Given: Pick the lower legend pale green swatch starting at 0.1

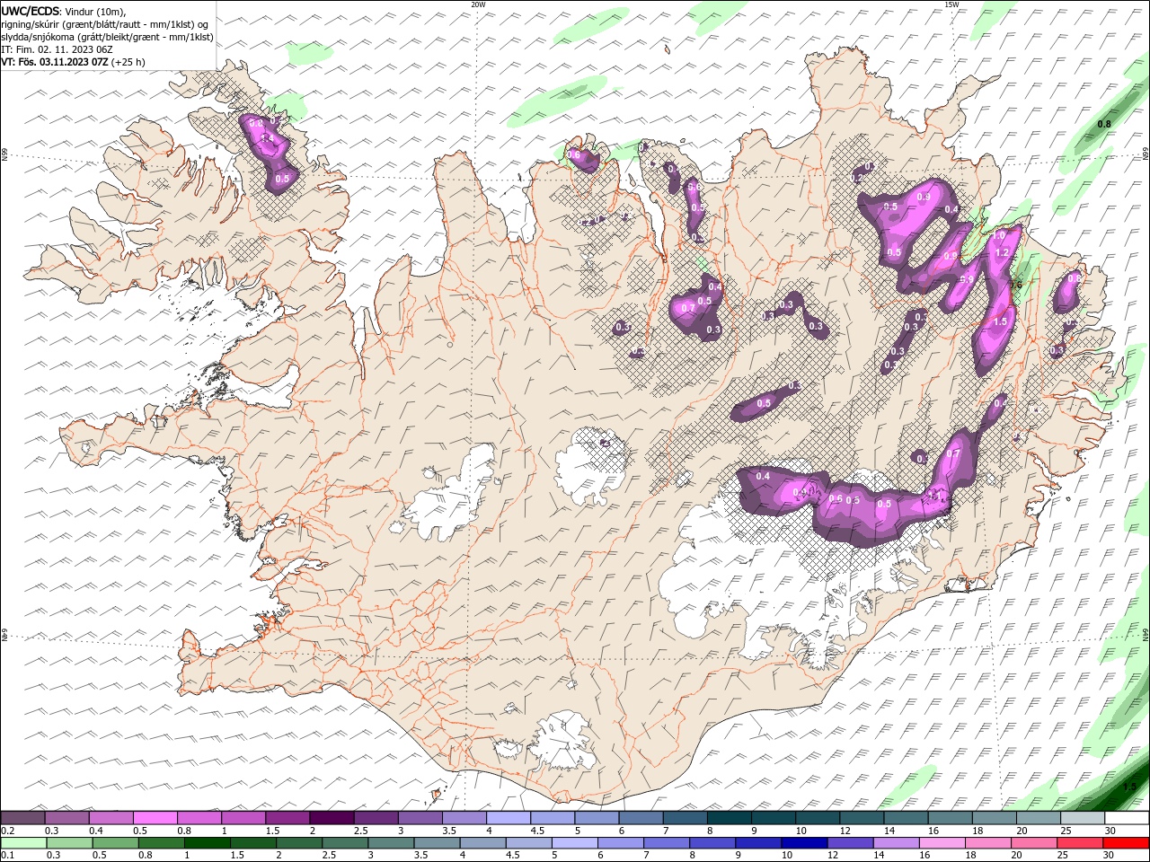Looking at the screenshot, I should pyautogui.click(x=23, y=842).
